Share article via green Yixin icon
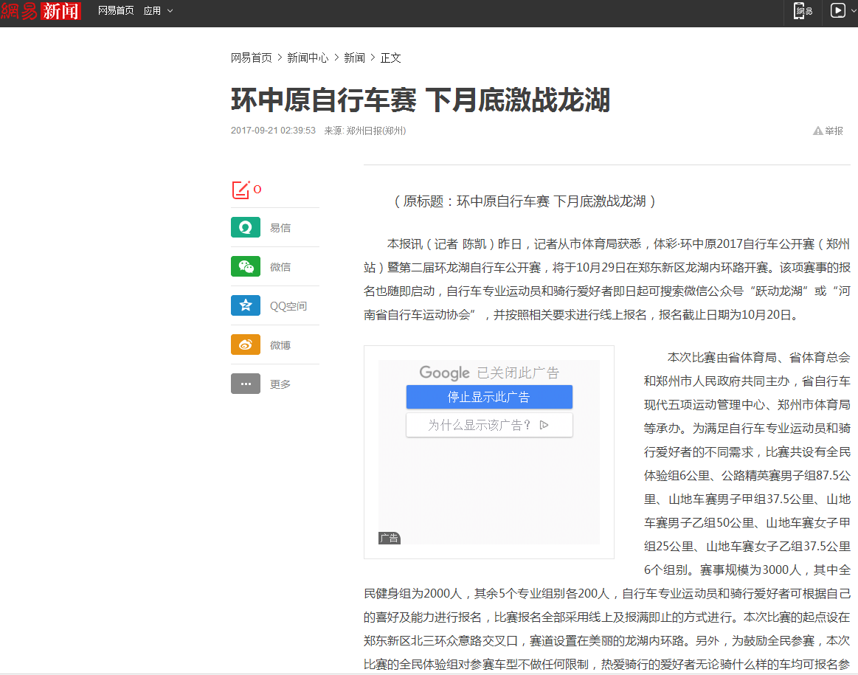The image size is (858, 675). [245, 228]
